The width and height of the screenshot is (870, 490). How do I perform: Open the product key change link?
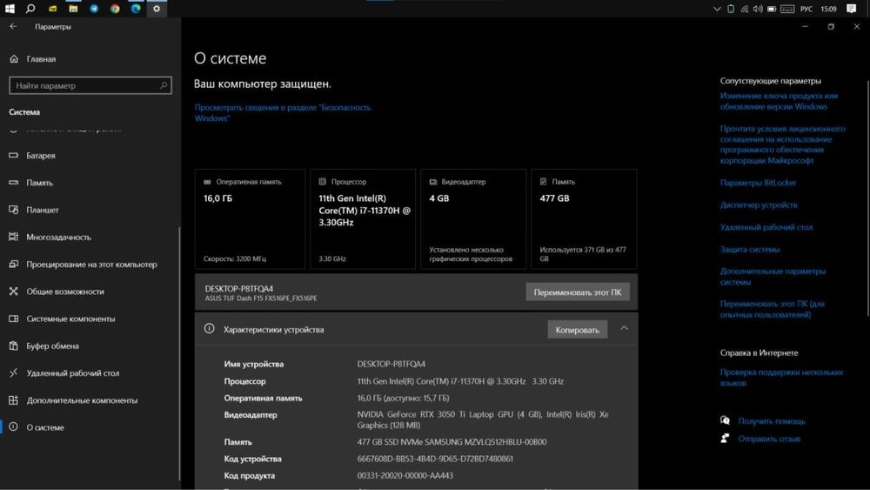click(x=779, y=101)
